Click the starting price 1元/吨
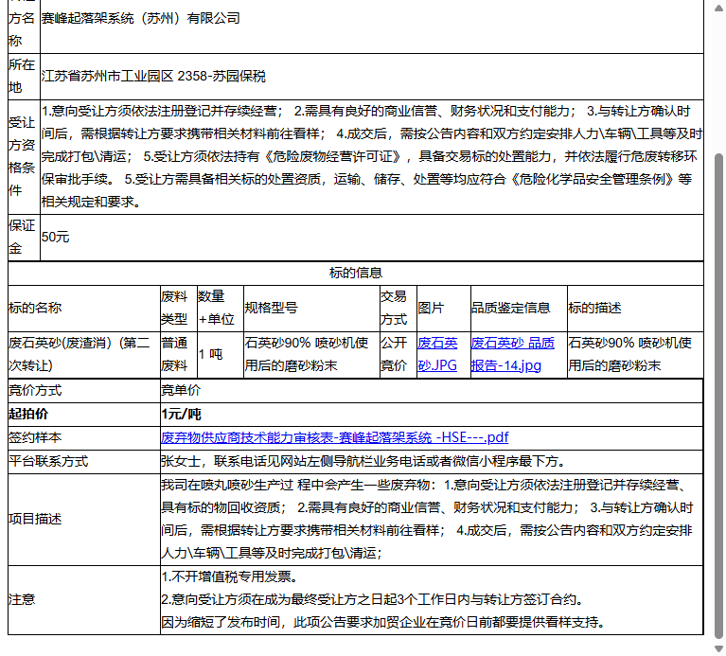The width and height of the screenshot is (726, 656). tap(181, 415)
